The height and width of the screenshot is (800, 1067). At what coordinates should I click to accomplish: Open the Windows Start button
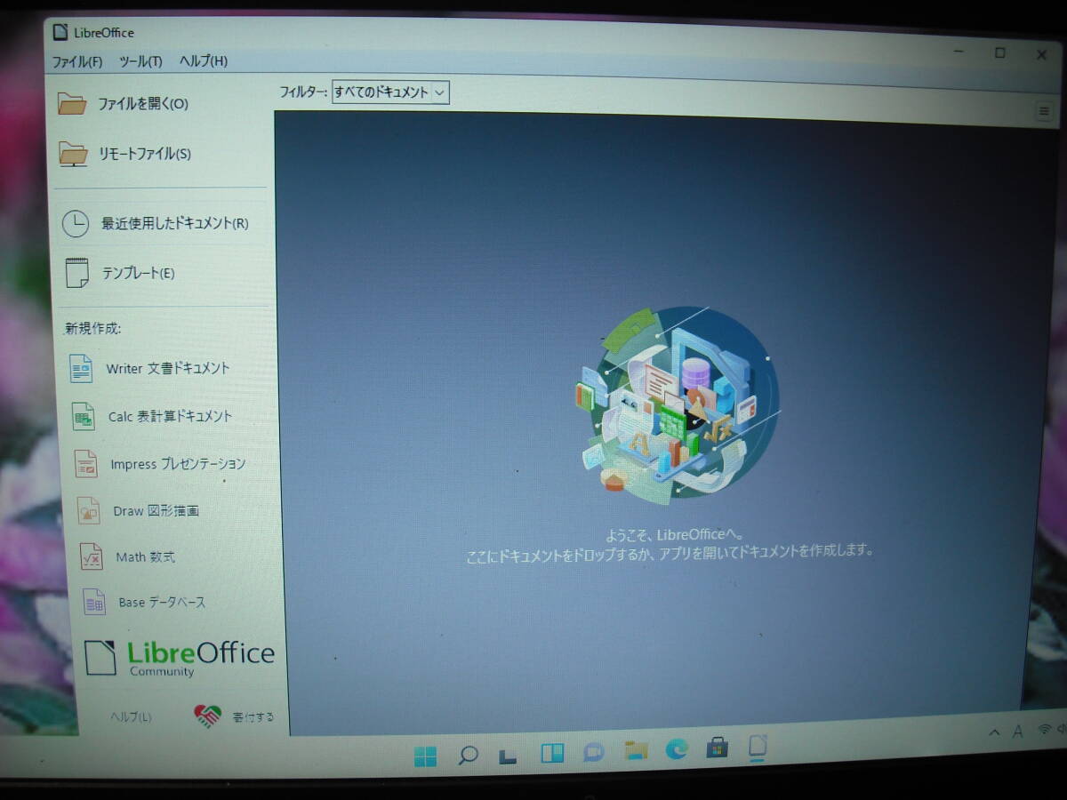425,756
